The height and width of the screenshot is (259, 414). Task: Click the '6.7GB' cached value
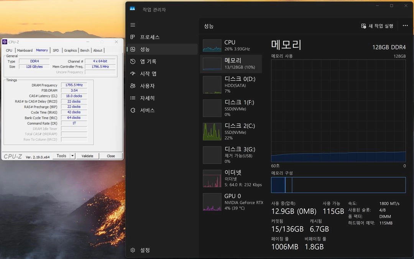(x=319, y=229)
